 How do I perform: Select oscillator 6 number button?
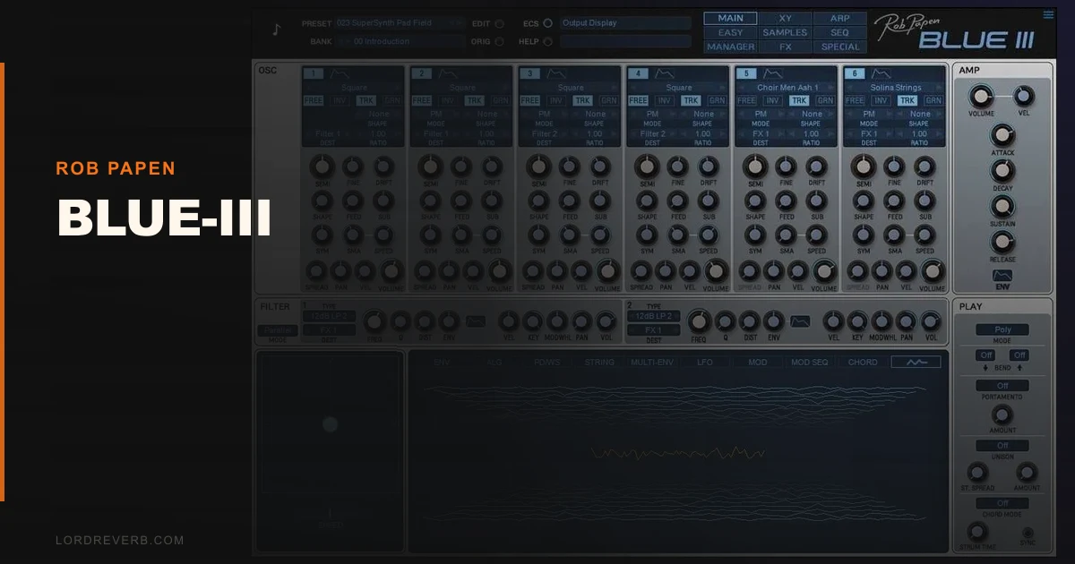tap(855, 73)
